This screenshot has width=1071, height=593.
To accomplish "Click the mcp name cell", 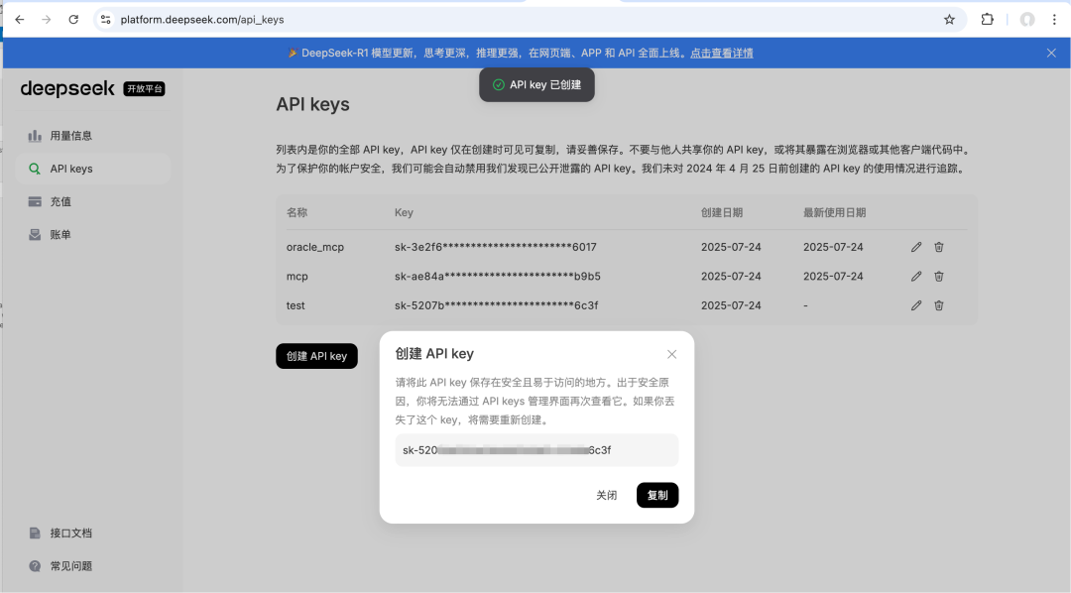I will [x=297, y=277].
